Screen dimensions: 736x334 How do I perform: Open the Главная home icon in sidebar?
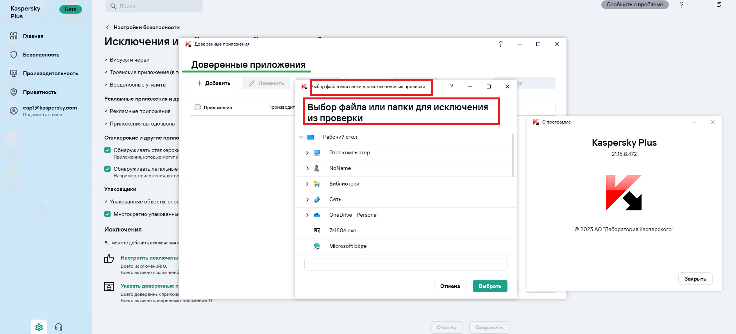(x=14, y=36)
